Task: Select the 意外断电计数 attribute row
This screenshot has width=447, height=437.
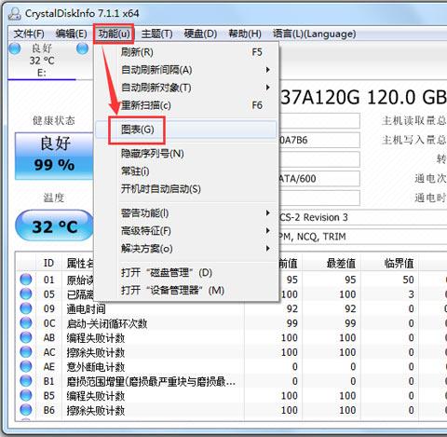Action: pyautogui.click(x=231, y=367)
